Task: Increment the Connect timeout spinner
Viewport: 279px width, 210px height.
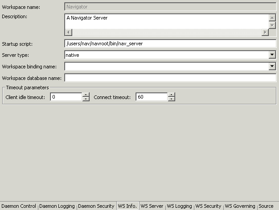Action: (172, 95)
